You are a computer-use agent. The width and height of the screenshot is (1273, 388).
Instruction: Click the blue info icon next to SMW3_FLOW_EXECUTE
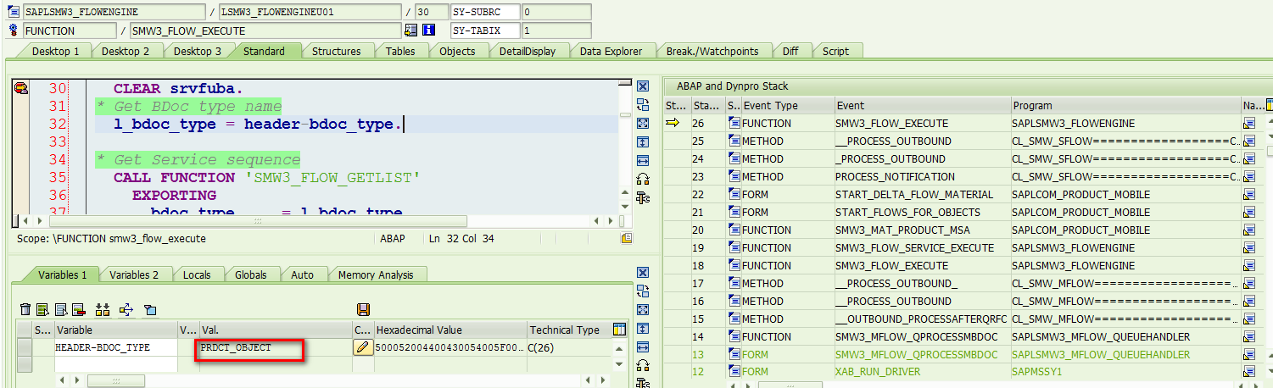[428, 30]
